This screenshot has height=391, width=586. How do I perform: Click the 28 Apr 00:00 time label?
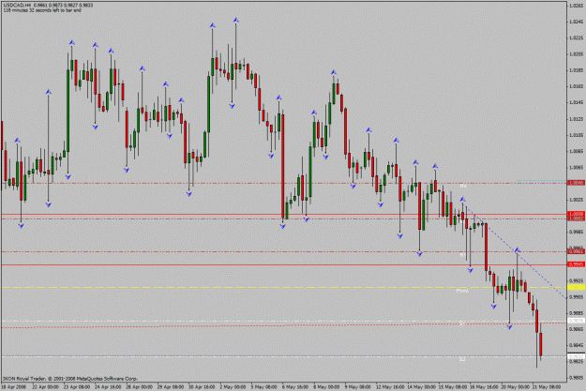click(x=140, y=387)
